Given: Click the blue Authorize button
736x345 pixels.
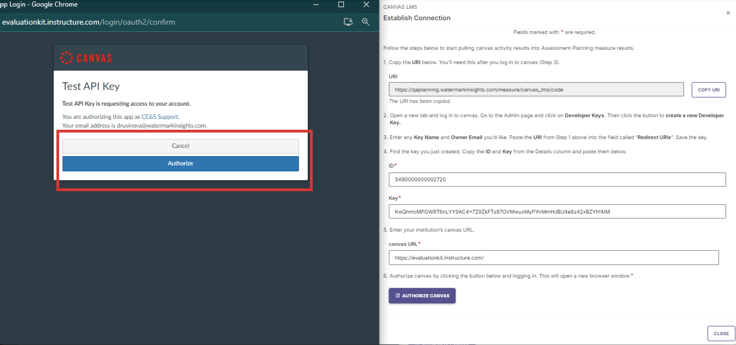Looking at the screenshot, I should point(180,163).
